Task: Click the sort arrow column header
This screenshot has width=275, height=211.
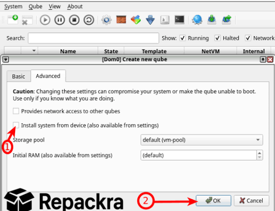Action: point(30,51)
